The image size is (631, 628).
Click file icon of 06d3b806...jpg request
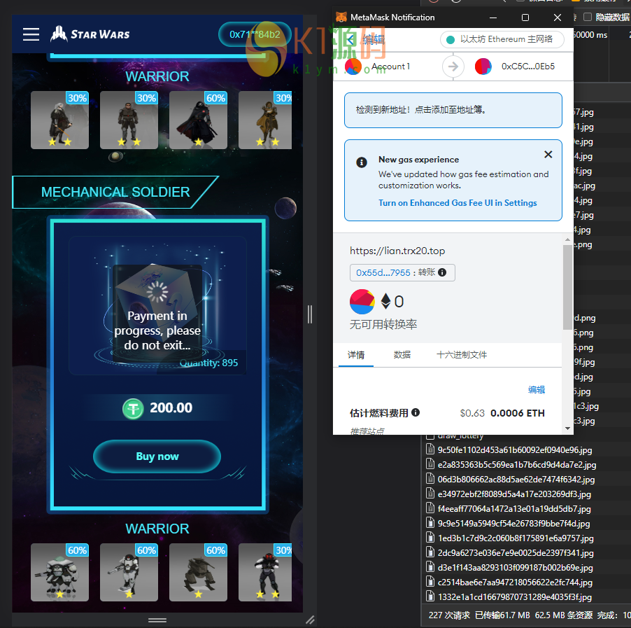[x=430, y=479]
